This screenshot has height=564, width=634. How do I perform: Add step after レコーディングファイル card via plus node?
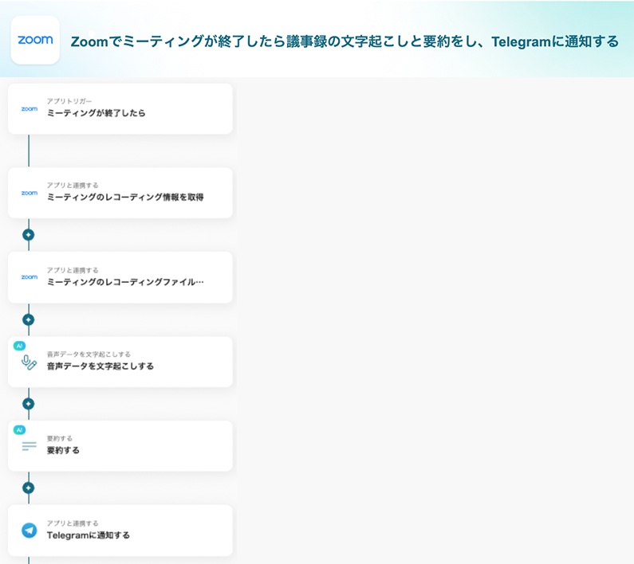click(28, 320)
